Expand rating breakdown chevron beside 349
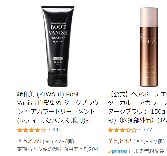The width and height of the screenshot is (167, 156). [49, 129]
